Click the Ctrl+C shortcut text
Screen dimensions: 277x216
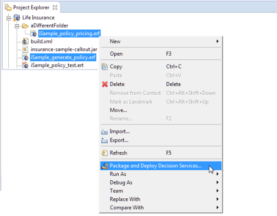coord(174,67)
